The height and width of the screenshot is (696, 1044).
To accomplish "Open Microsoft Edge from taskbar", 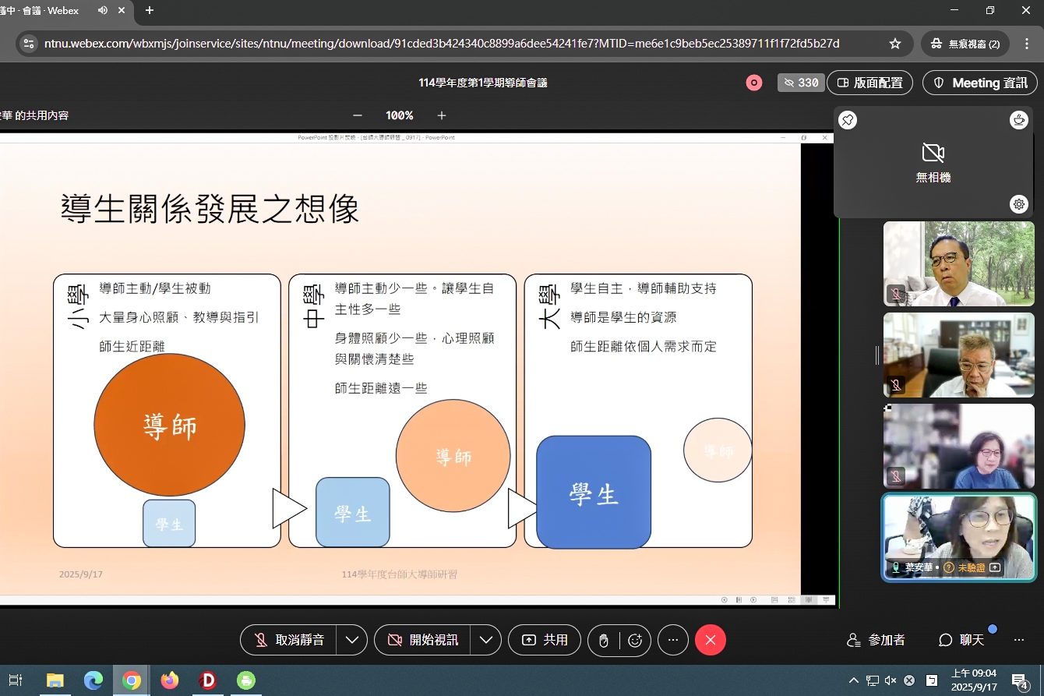I will (x=93, y=680).
